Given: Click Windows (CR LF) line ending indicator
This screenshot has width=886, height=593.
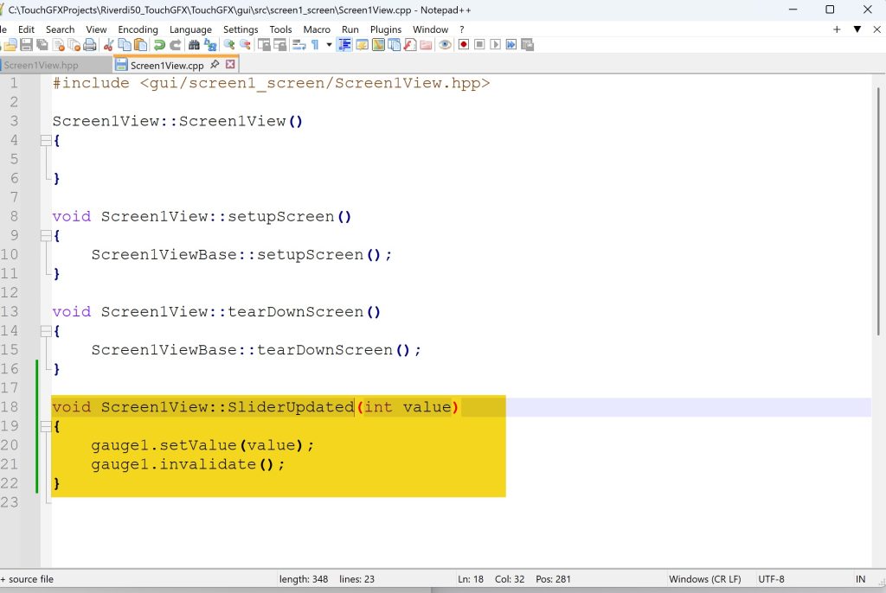Looking at the screenshot, I should [704, 579].
